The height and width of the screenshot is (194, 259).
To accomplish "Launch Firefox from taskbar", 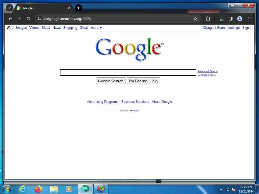I will click(x=38, y=189).
